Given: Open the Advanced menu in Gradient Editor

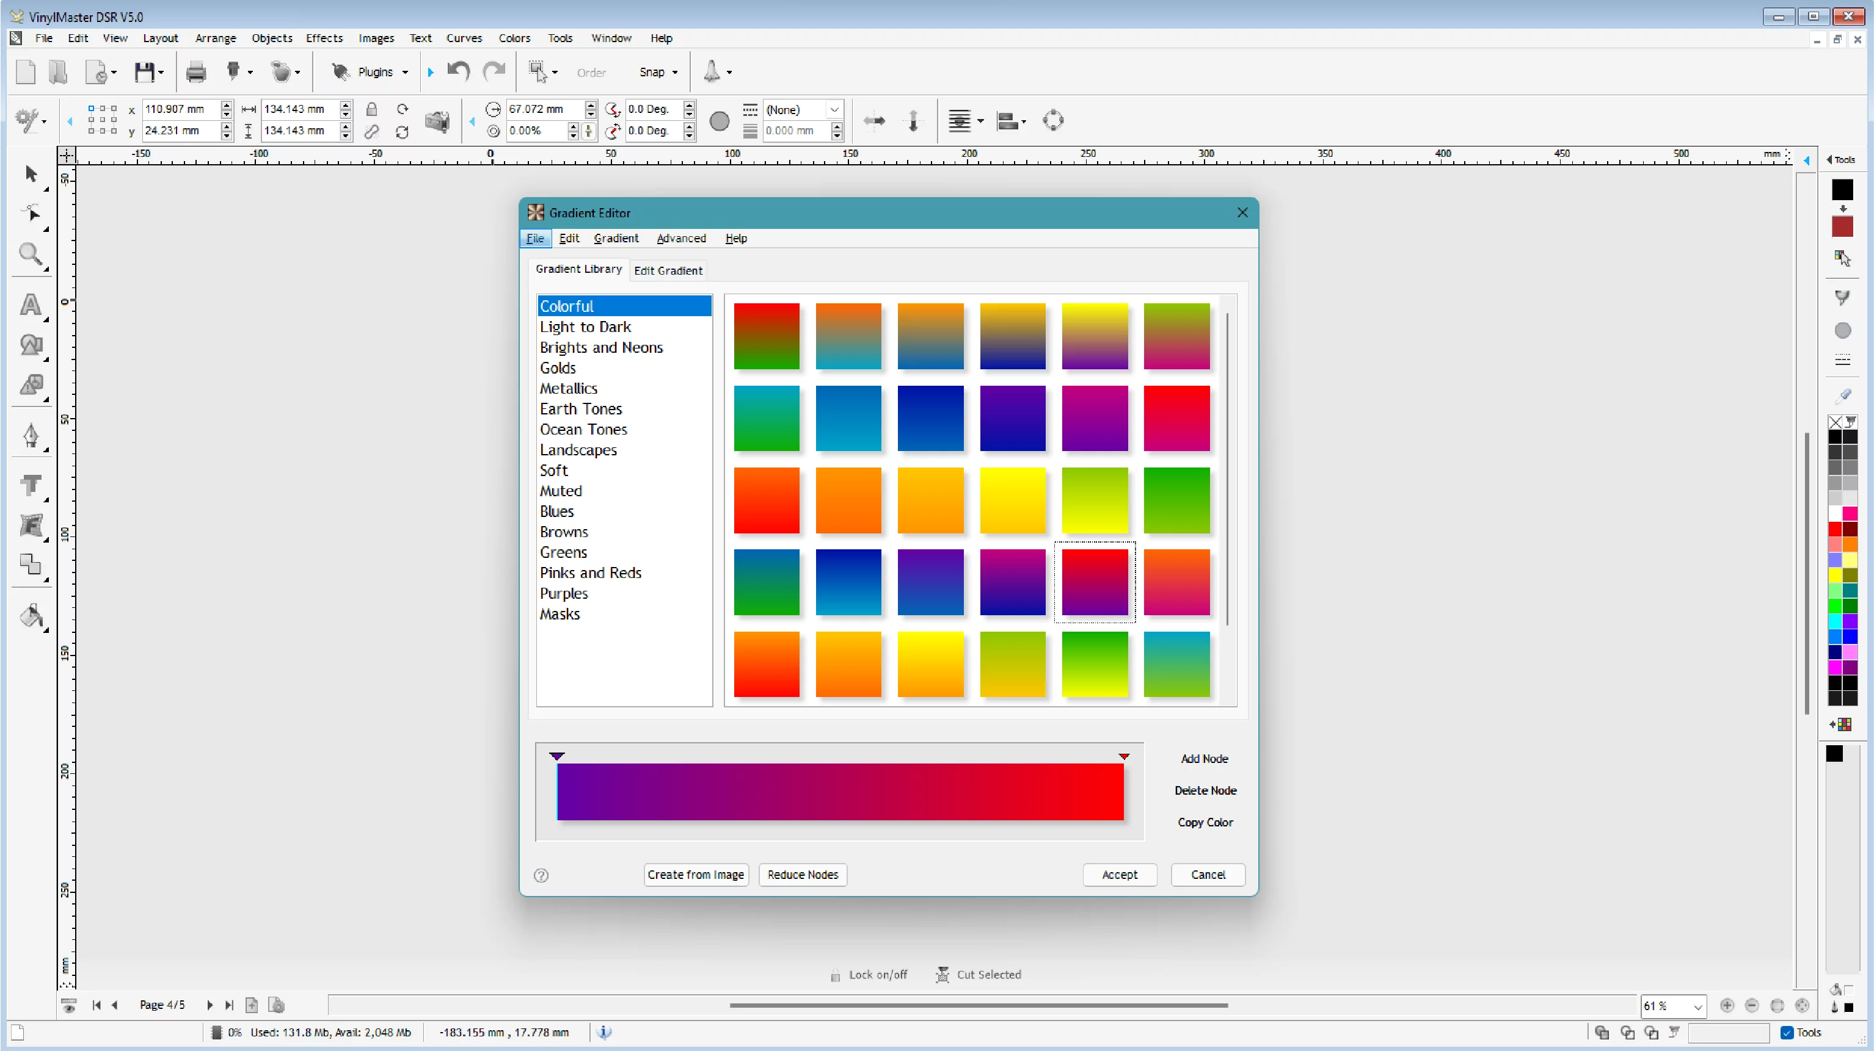Looking at the screenshot, I should (681, 239).
